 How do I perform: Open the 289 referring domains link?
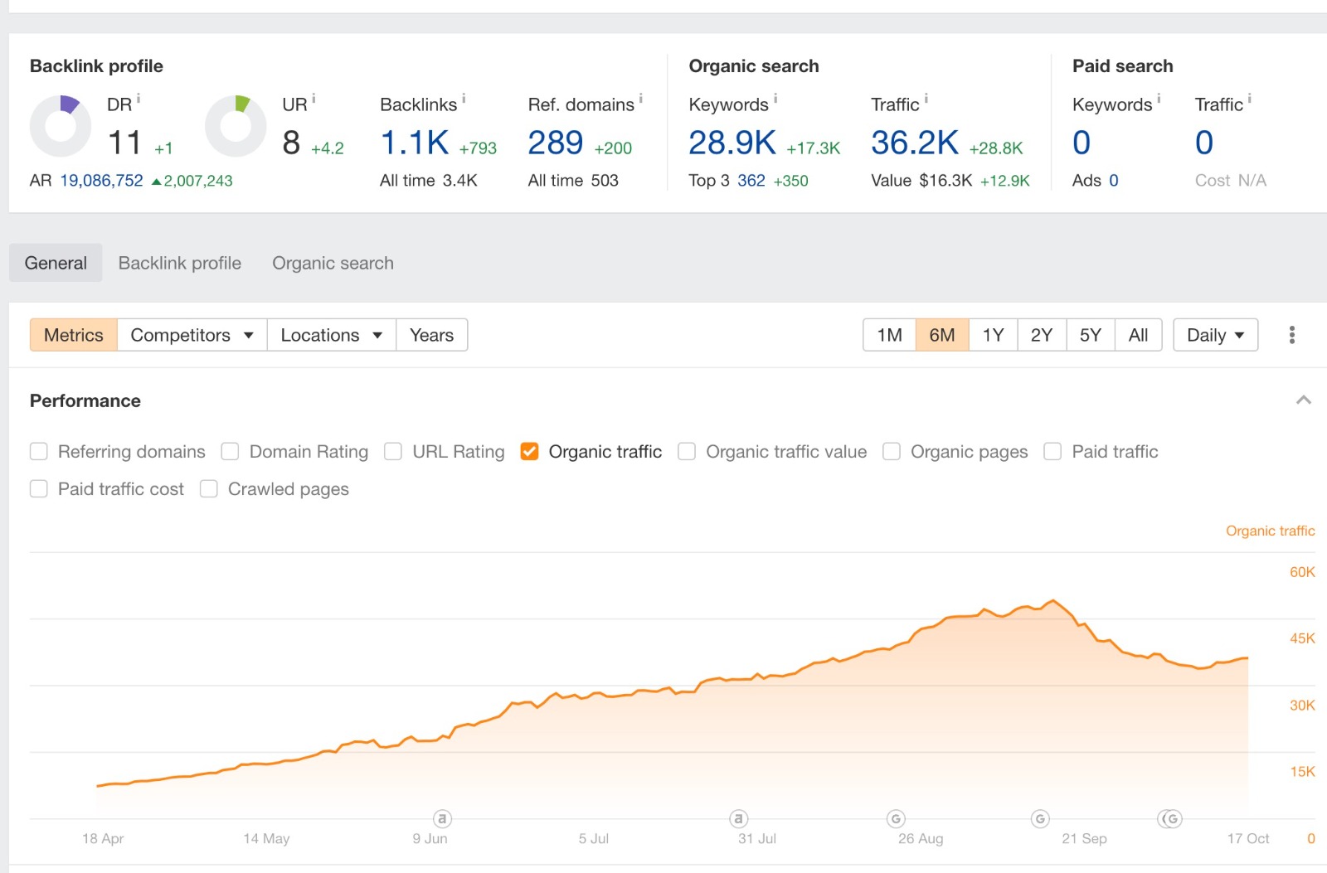(556, 143)
